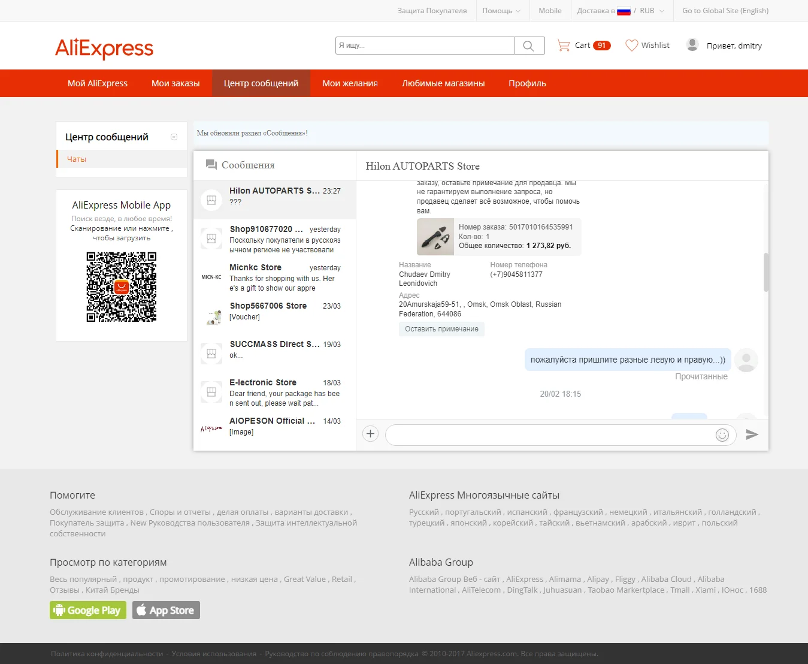Expand the Помощь dropdown menu
The image size is (808, 664).
point(501,11)
